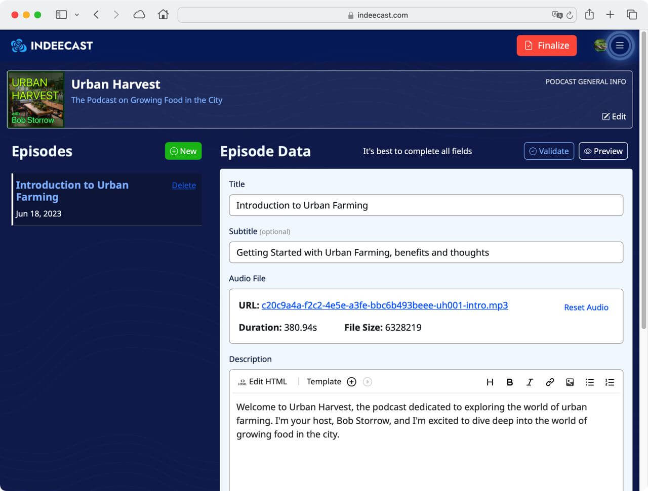Click Reset Audio link
This screenshot has height=491, width=648.
(x=586, y=307)
